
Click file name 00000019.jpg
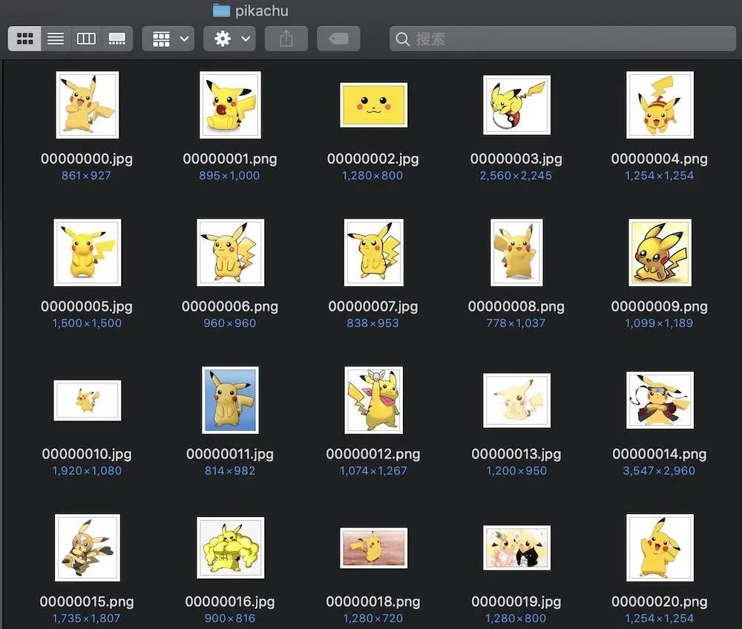click(516, 601)
